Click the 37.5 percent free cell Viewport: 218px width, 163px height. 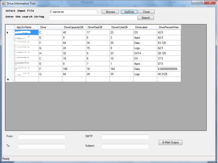(169, 59)
